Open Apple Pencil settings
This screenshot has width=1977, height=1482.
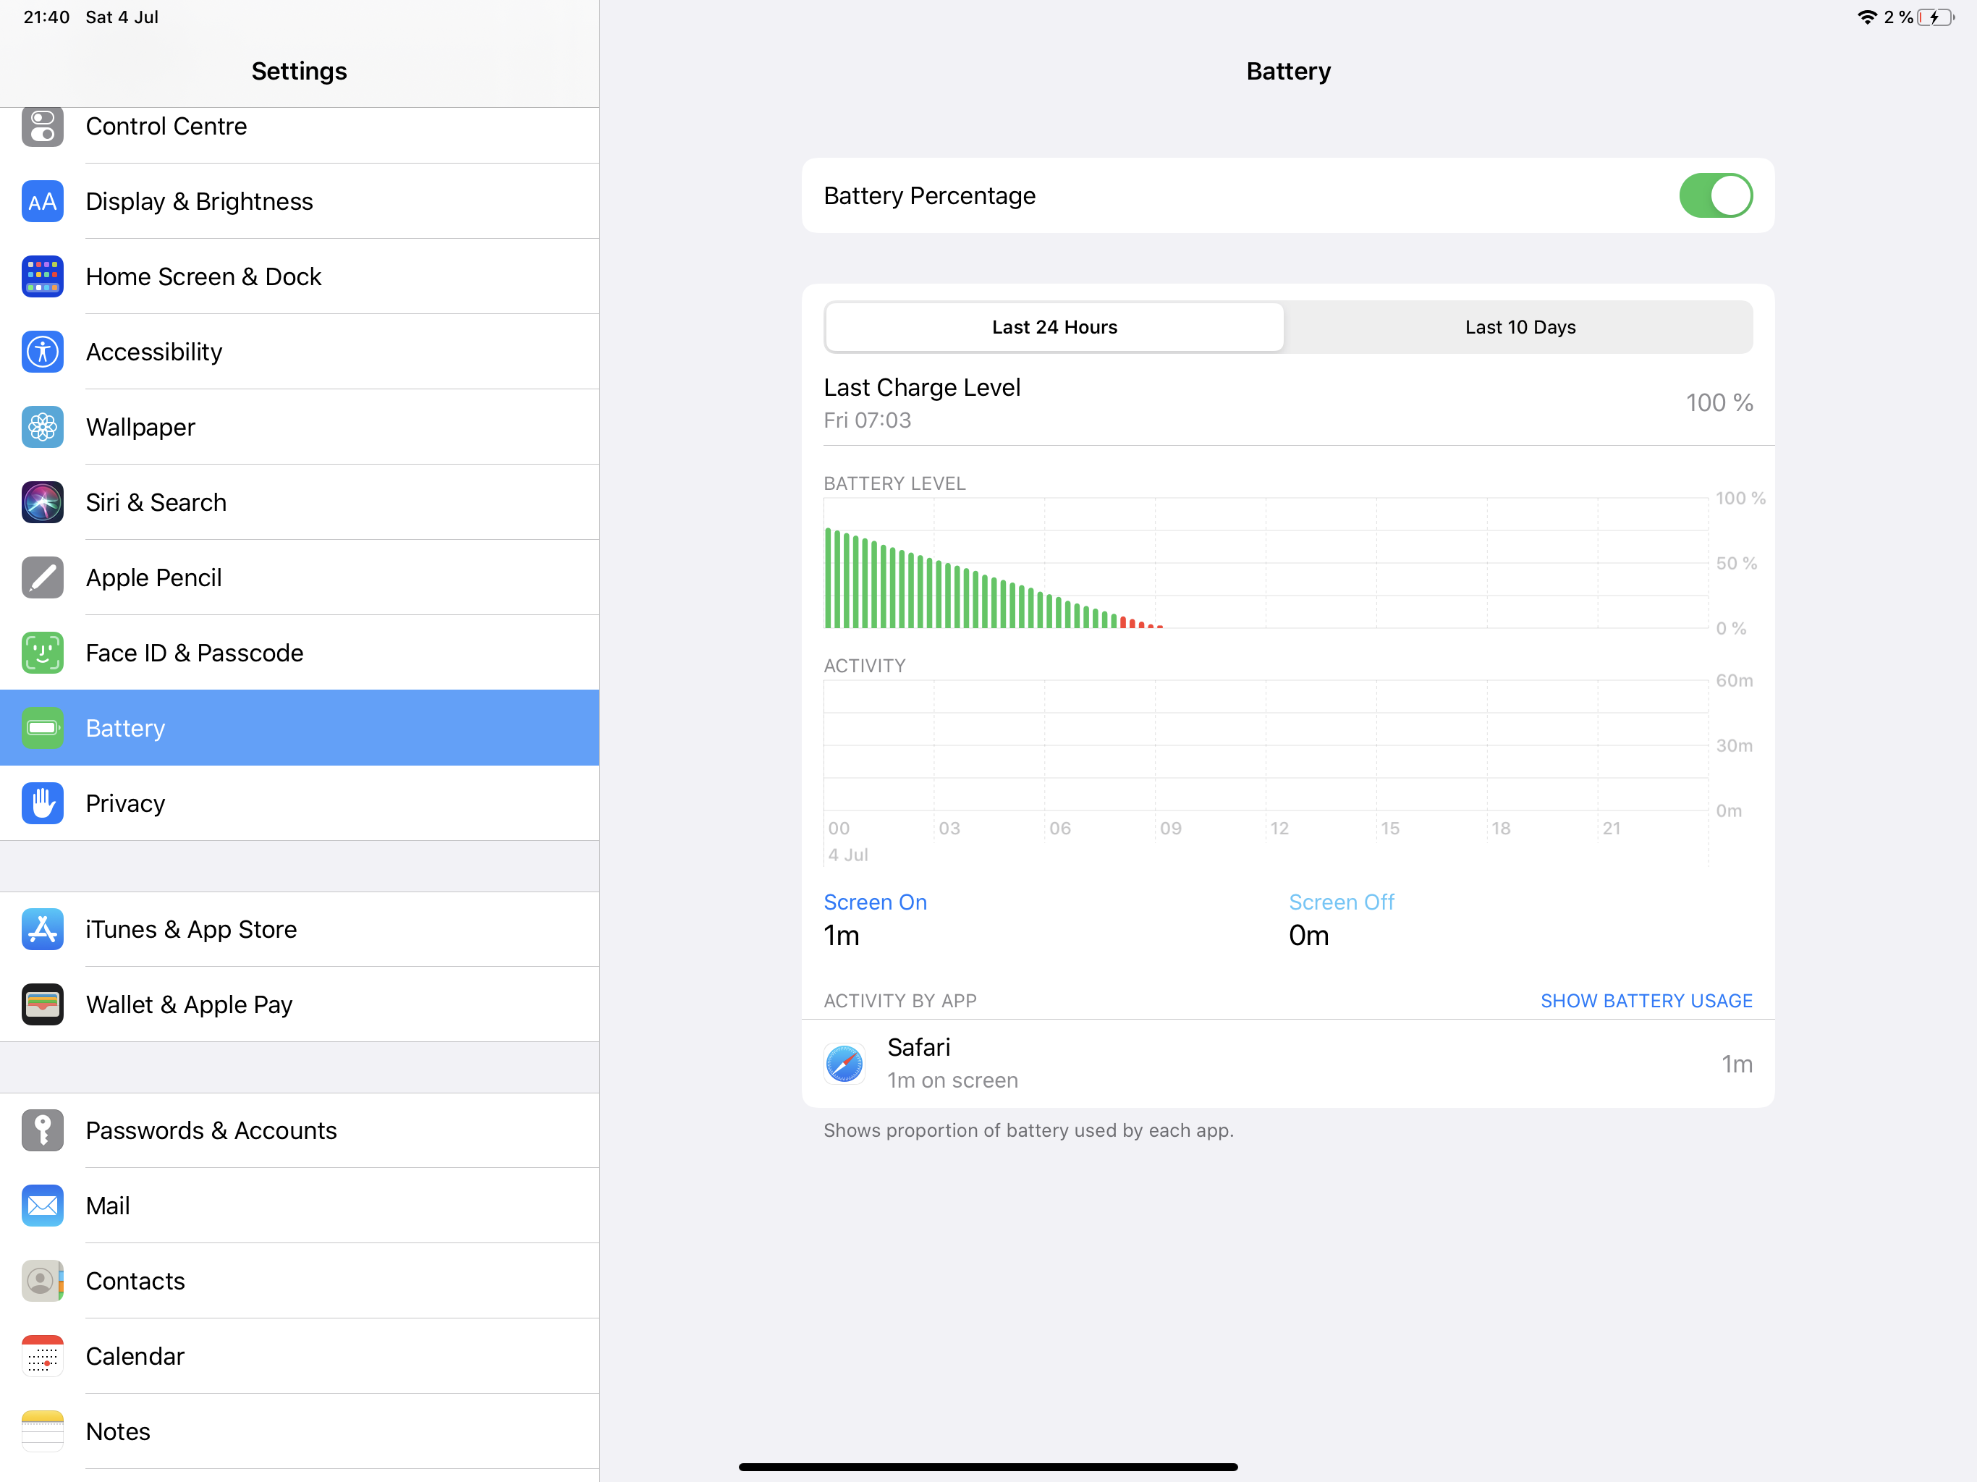pos(153,577)
